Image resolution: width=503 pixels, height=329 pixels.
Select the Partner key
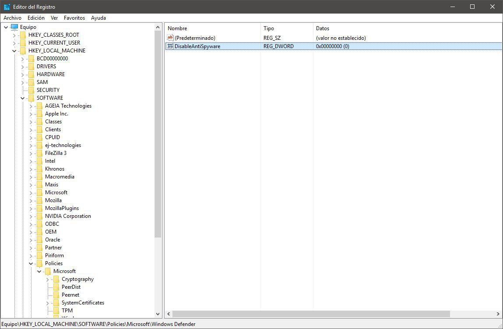(x=53, y=248)
